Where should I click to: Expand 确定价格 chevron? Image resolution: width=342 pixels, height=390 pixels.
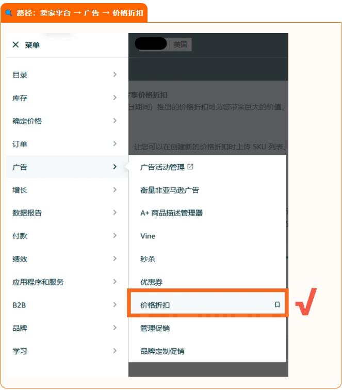click(115, 121)
